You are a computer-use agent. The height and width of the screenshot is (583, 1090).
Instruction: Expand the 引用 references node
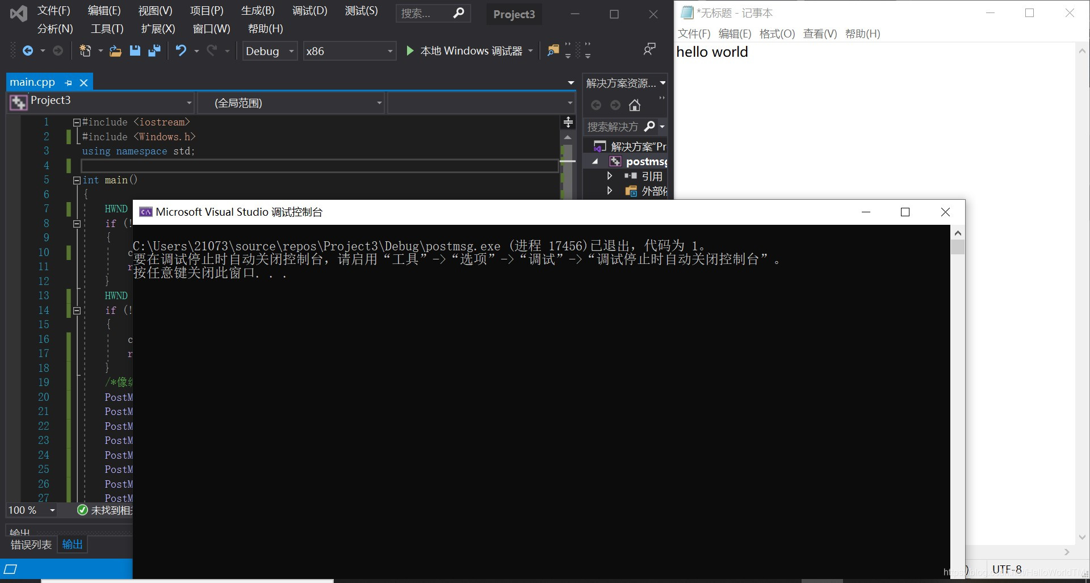[x=610, y=176]
